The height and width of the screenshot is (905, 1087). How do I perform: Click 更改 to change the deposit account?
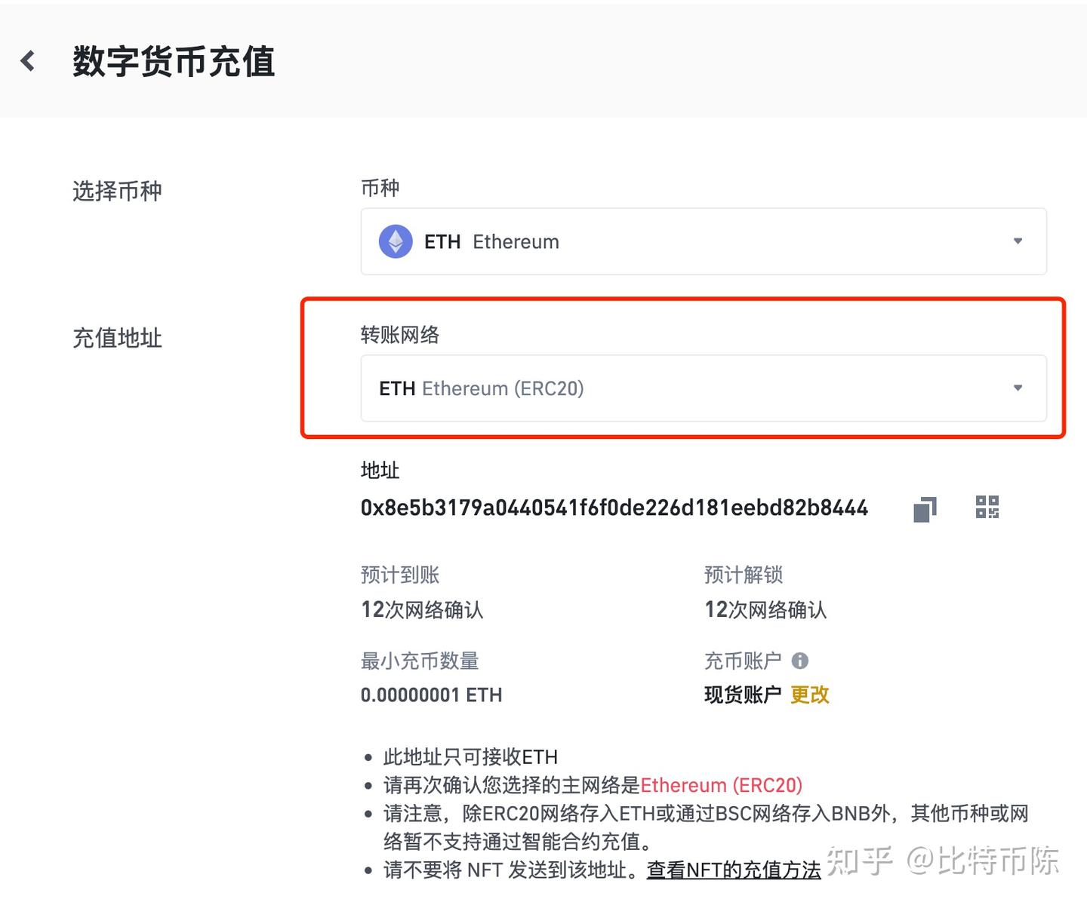tap(810, 695)
